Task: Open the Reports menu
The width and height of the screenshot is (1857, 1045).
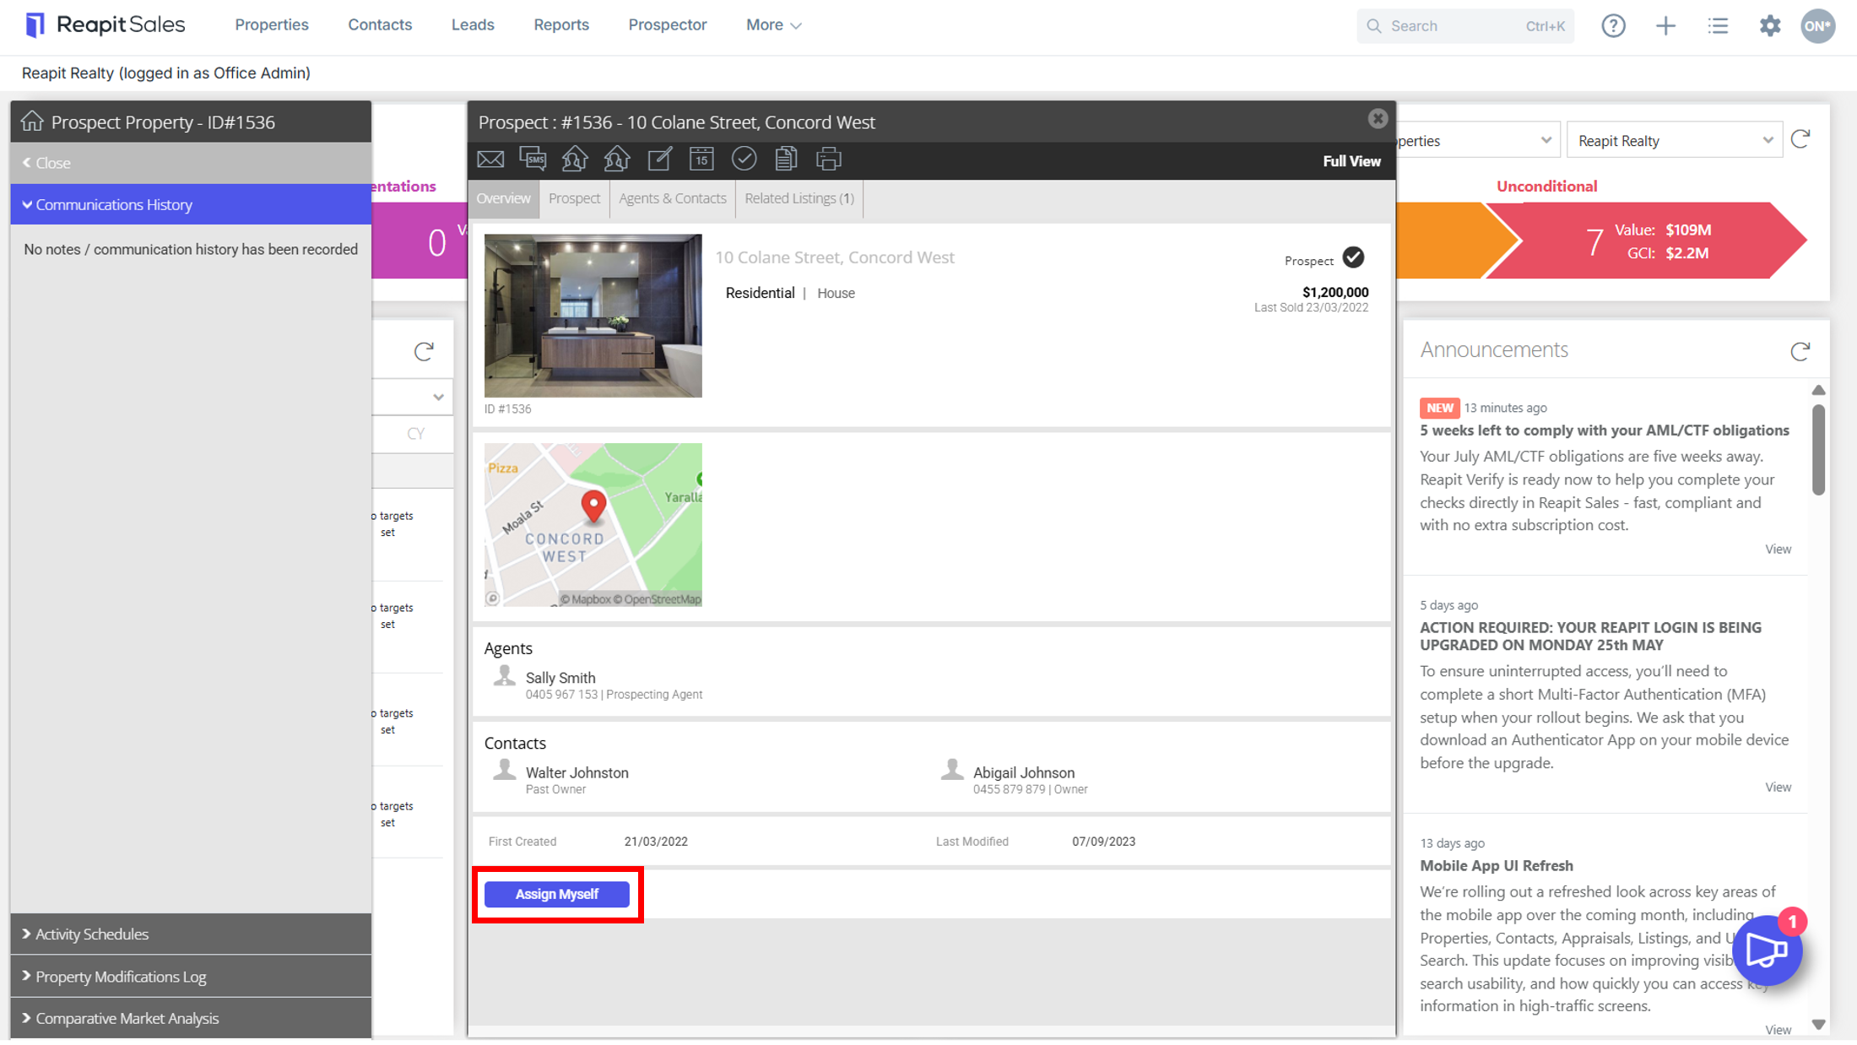Action: click(561, 25)
